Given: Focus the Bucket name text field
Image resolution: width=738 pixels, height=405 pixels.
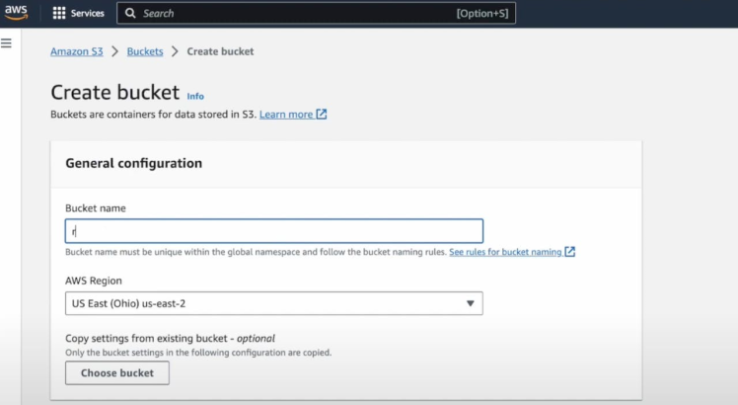Looking at the screenshot, I should 274,231.
